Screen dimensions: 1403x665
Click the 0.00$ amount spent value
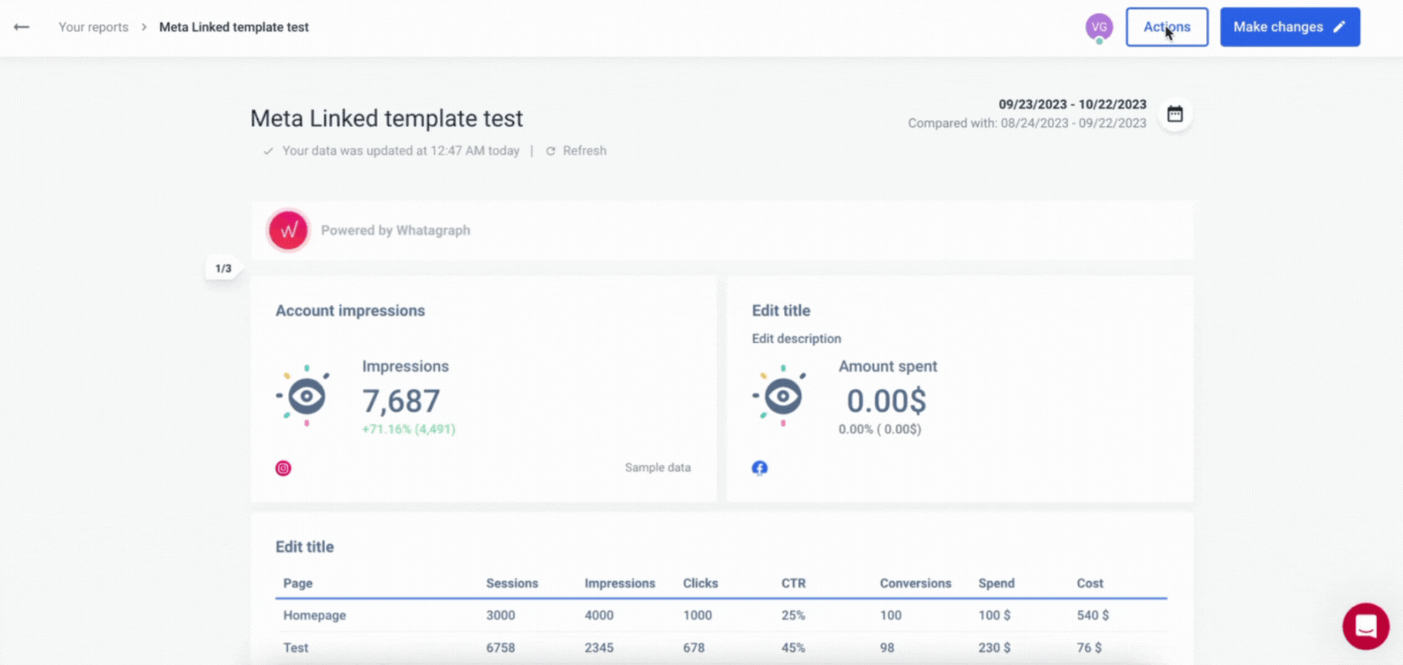coord(887,401)
